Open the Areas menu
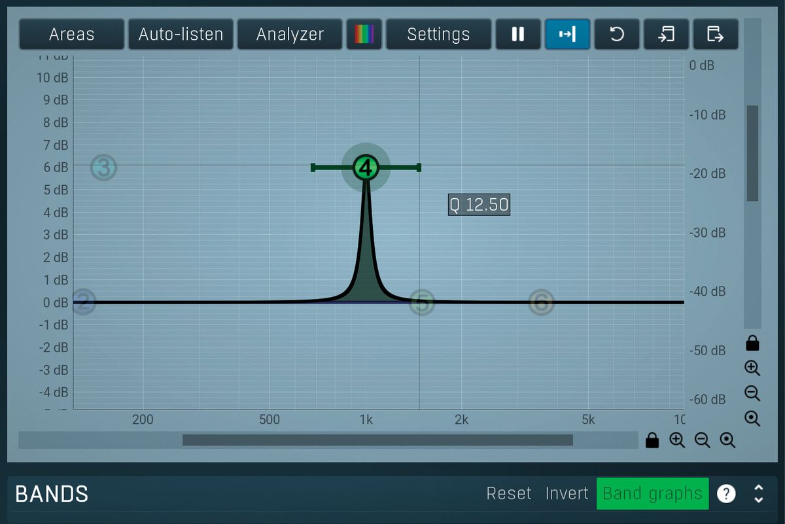The image size is (785, 524). (71, 34)
